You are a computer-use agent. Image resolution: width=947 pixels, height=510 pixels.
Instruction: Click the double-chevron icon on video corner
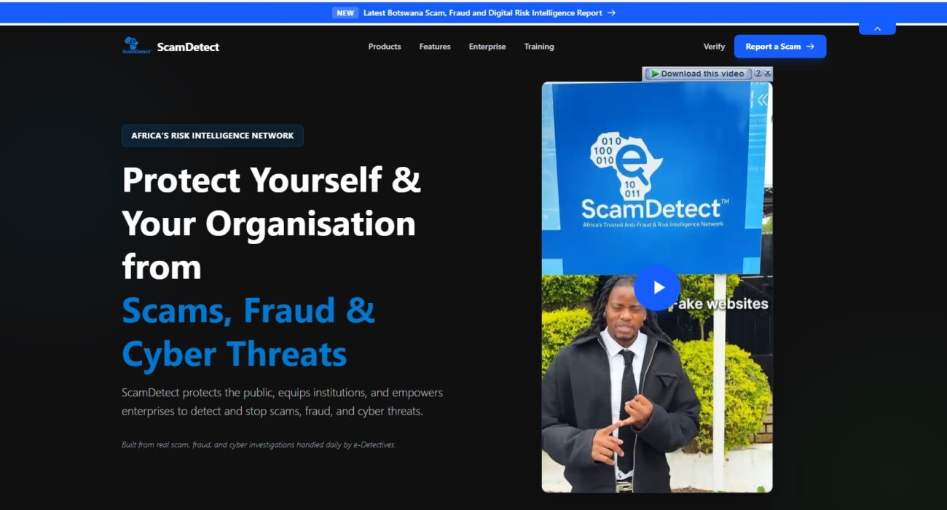763,101
